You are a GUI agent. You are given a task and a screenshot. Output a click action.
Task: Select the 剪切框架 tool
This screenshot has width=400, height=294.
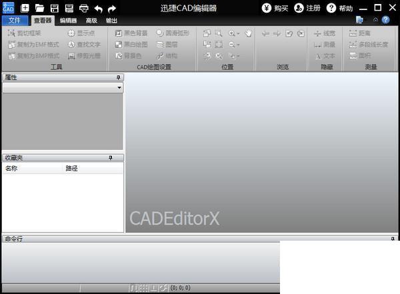coord(24,33)
